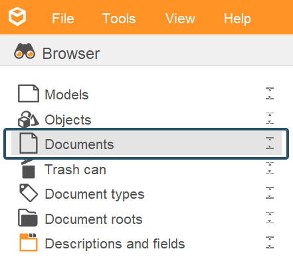Viewport: 293px width, 259px height.
Task: Click the Browser binoculars icon
Action: pyautogui.click(x=25, y=51)
